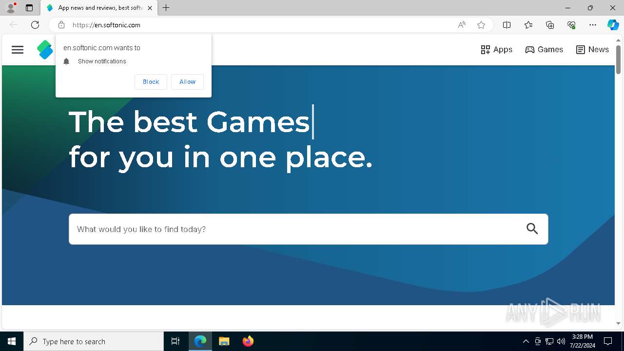This screenshot has width=624, height=351.
Task: Open Collections panel
Action: (x=550, y=25)
